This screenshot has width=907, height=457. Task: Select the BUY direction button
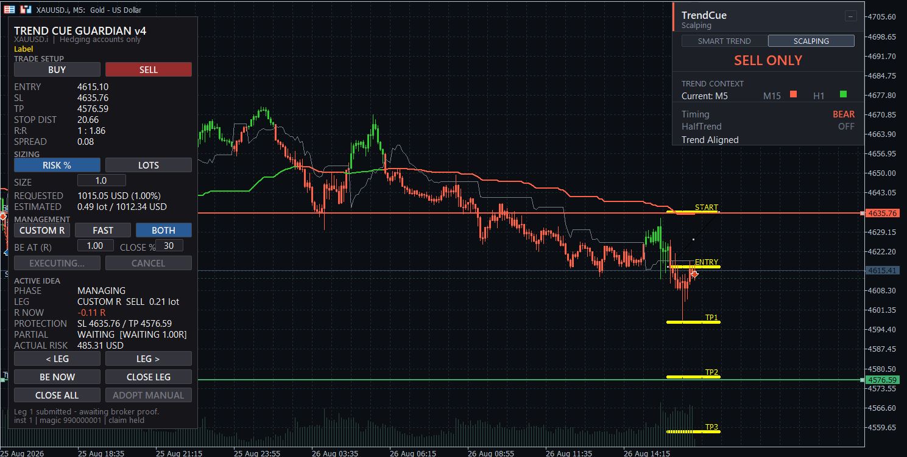[x=57, y=69]
